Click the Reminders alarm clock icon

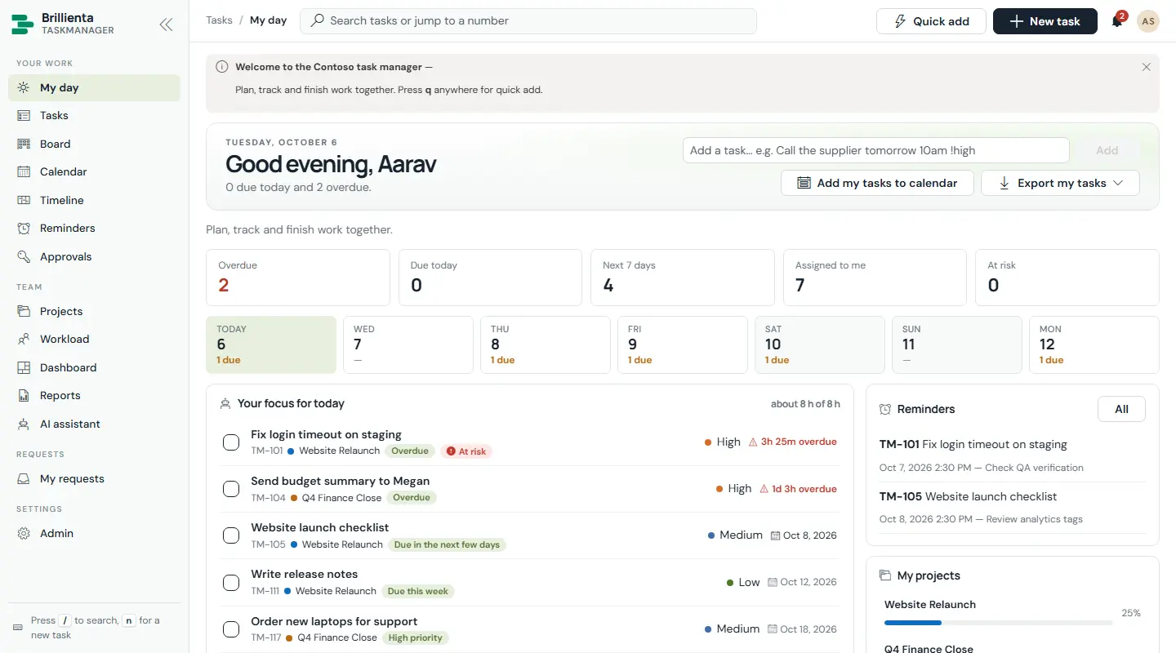(x=884, y=409)
